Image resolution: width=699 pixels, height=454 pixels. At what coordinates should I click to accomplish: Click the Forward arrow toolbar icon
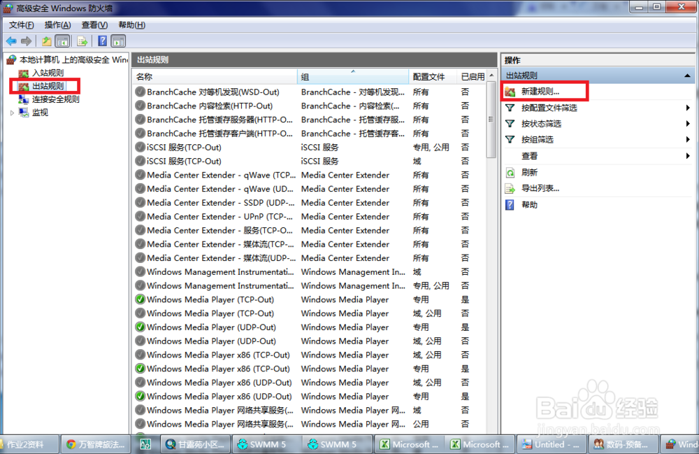pos(27,41)
